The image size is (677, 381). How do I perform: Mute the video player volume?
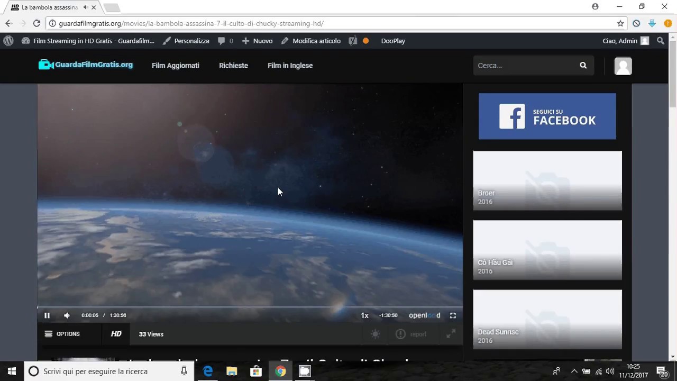(x=67, y=315)
